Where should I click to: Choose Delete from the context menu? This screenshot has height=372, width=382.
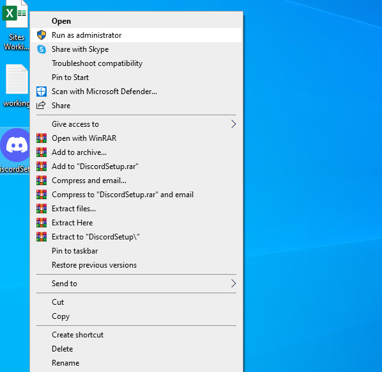tap(137, 349)
